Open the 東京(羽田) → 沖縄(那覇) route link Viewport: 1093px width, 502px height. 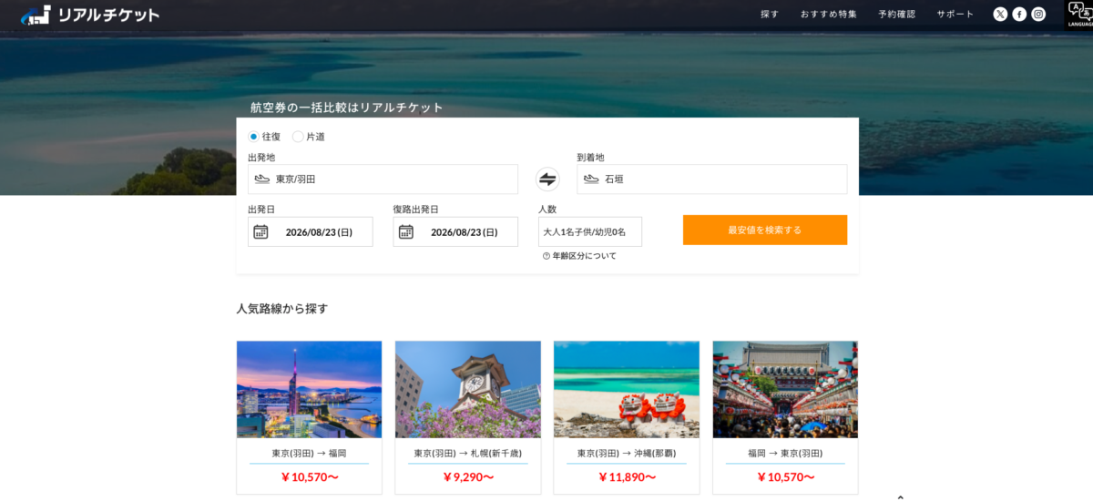pos(627,453)
